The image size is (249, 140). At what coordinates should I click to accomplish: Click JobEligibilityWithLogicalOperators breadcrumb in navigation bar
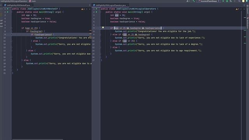(x=14, y=1)
